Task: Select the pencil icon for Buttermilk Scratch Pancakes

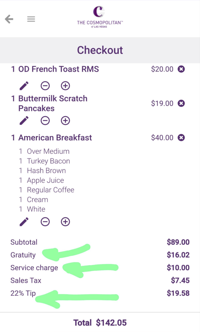Action: (24, 121)
